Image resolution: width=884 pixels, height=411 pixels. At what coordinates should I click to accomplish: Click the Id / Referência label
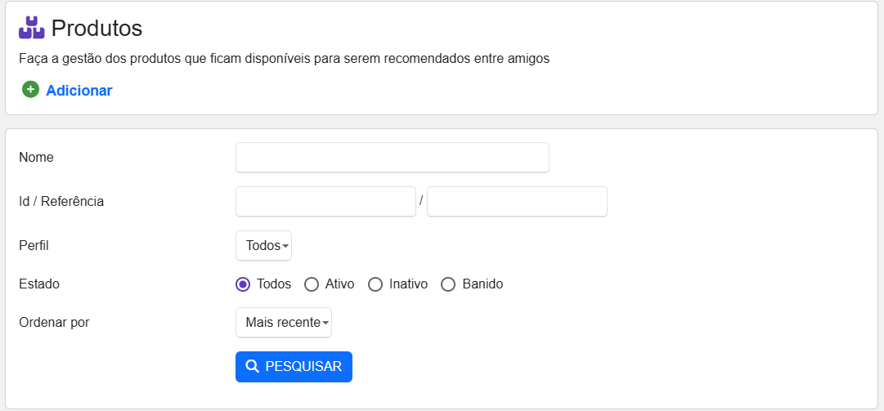coord(61,202)
